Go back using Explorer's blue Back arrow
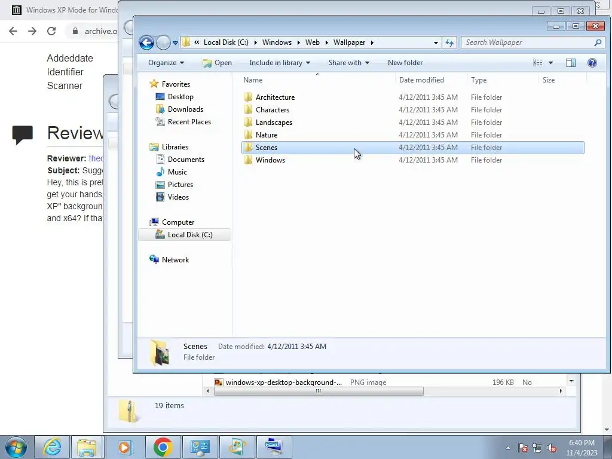The width and height of the screenshot is (612, 459). (x=146, y=42)
